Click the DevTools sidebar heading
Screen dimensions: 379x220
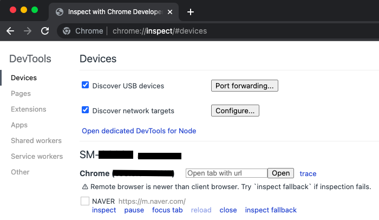[x=30, y=59]
